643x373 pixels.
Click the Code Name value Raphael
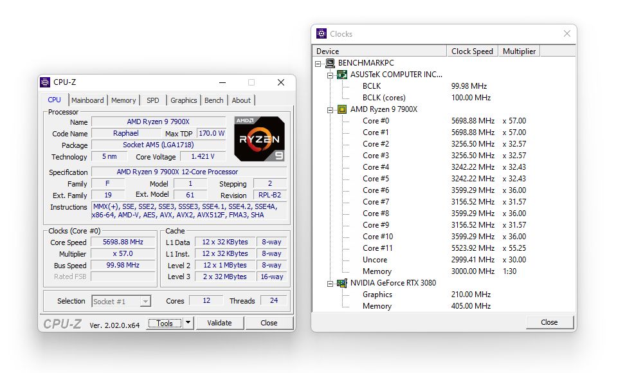coord(126,133)
